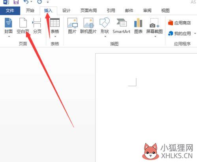Insert a Picture (图片) from file
Image resolution: width=197 pixels, height=162 pixels.
tap(72, 26)
